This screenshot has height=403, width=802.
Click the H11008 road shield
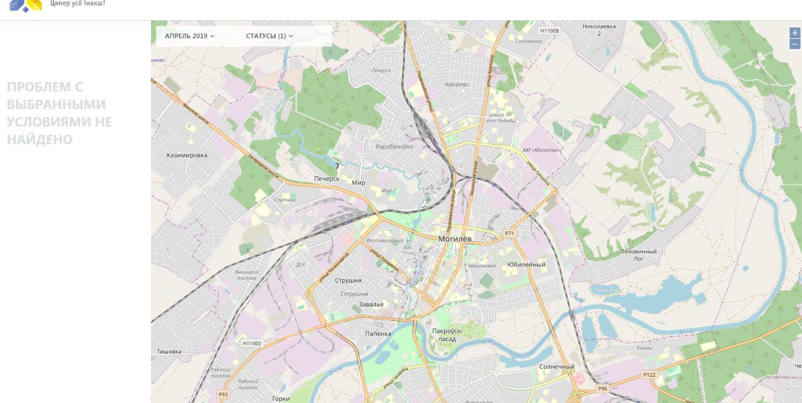549,30
